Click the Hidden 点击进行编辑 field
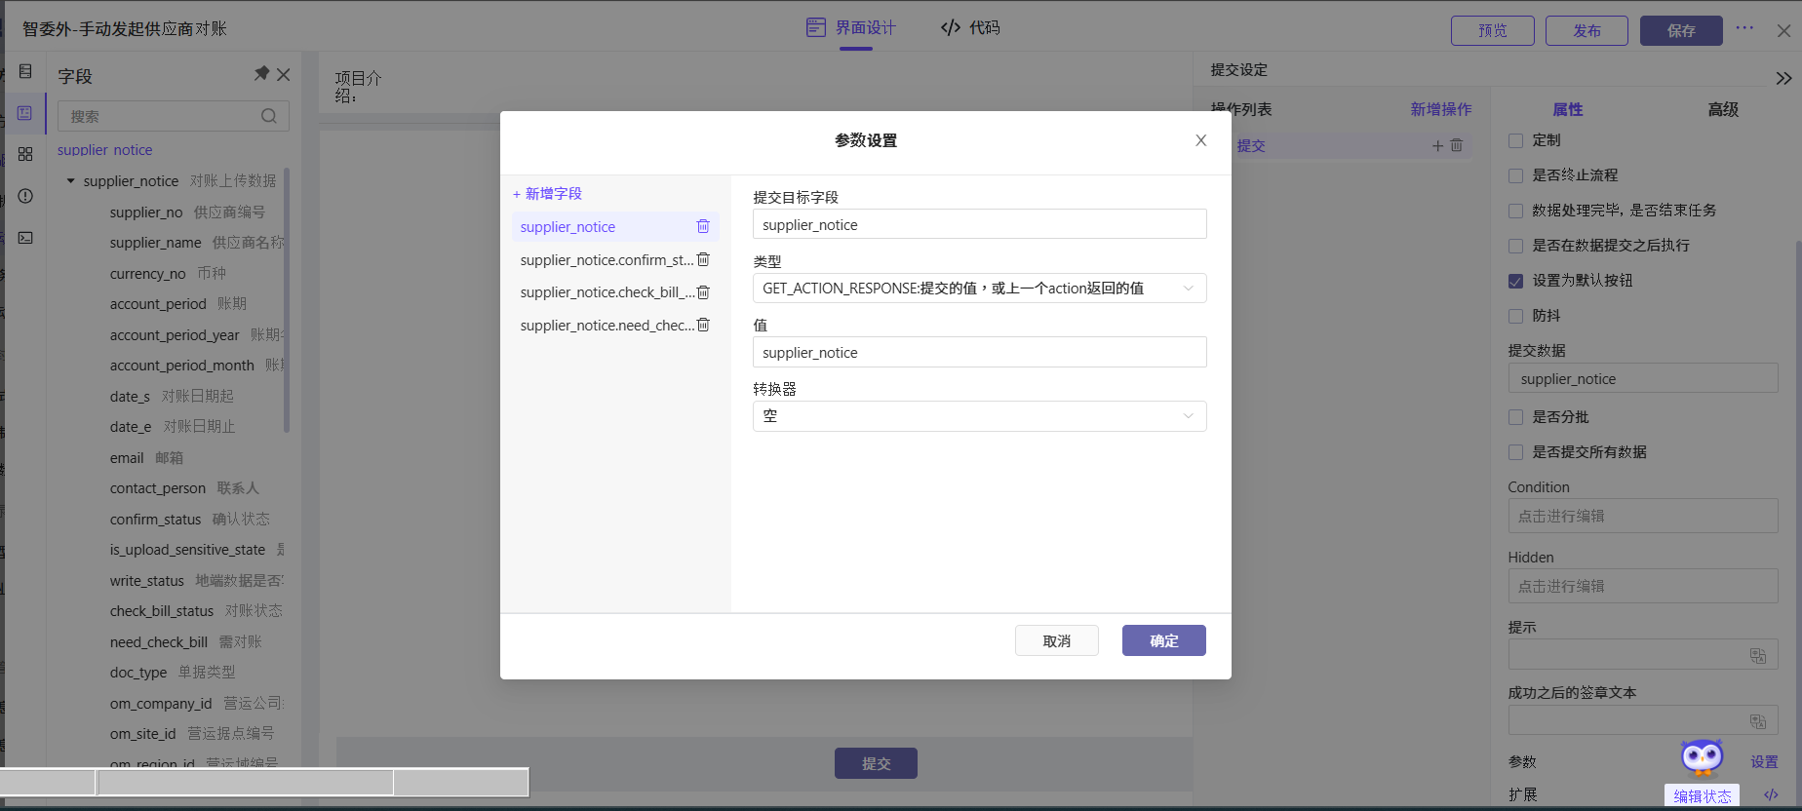This screenshot has height=811, width=1802. (1643, 586)
